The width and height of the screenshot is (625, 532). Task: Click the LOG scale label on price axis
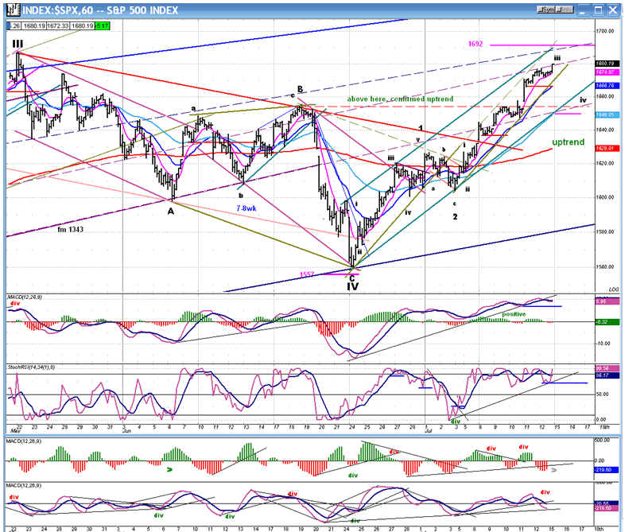click(x=614, y=289)
